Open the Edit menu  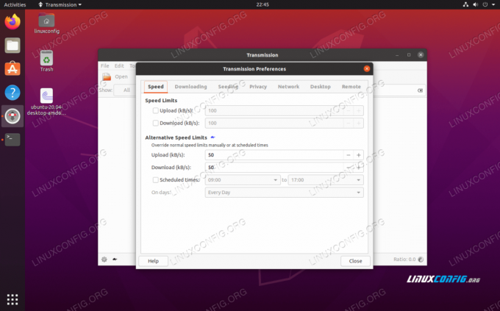(x=119, y=65)
